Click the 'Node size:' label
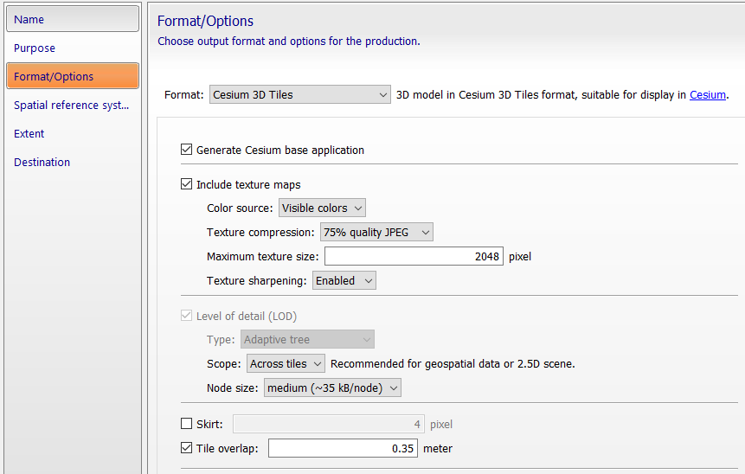Image resolution: width=745 pixels, height=474 pixels. click(233, 388)
